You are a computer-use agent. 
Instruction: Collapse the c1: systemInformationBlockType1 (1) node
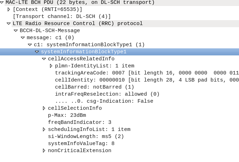coord(30,45)
